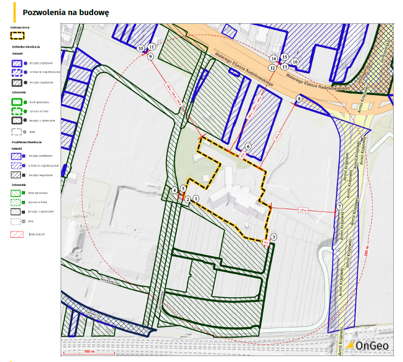Click map marker number 10
The width and height of the screenshot is (403, 362).
pyautogui.click(x=141, y=49)
